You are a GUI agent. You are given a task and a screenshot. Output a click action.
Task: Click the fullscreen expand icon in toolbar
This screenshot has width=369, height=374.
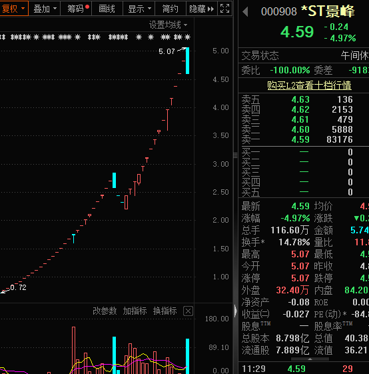224,9
